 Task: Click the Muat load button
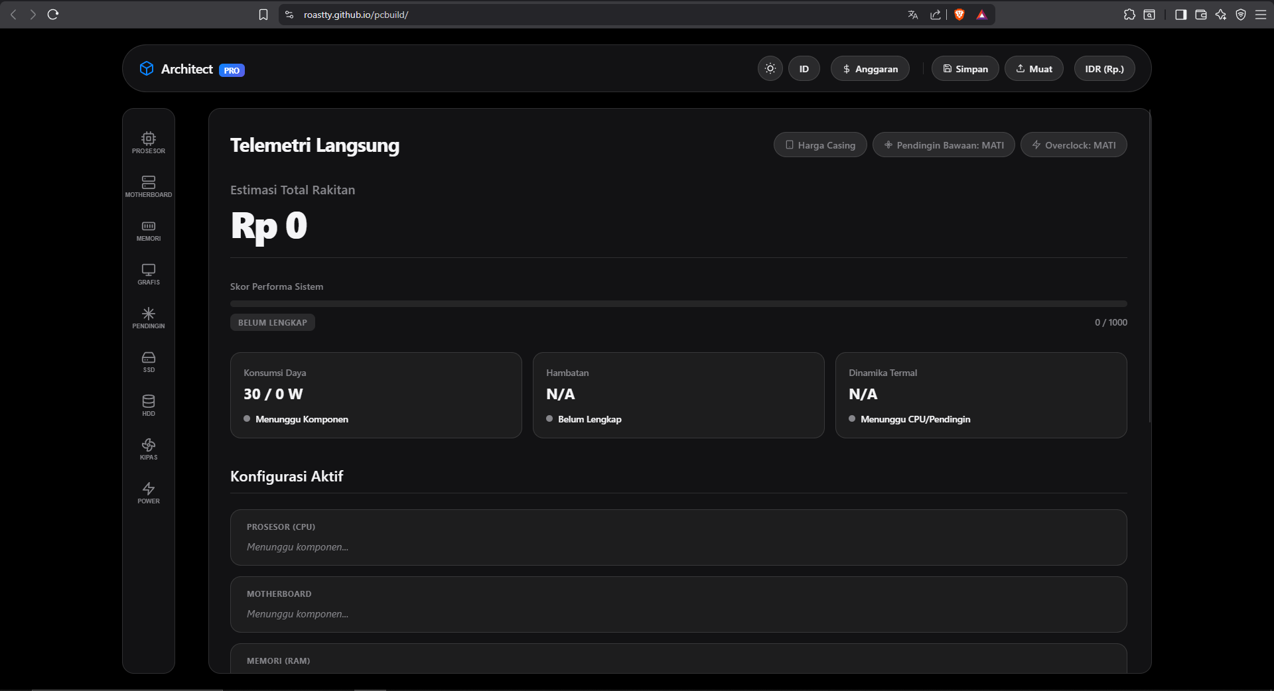pos(1034,69)
